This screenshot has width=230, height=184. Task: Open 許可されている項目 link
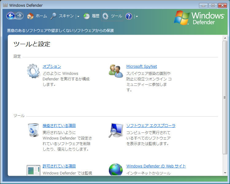59,166
